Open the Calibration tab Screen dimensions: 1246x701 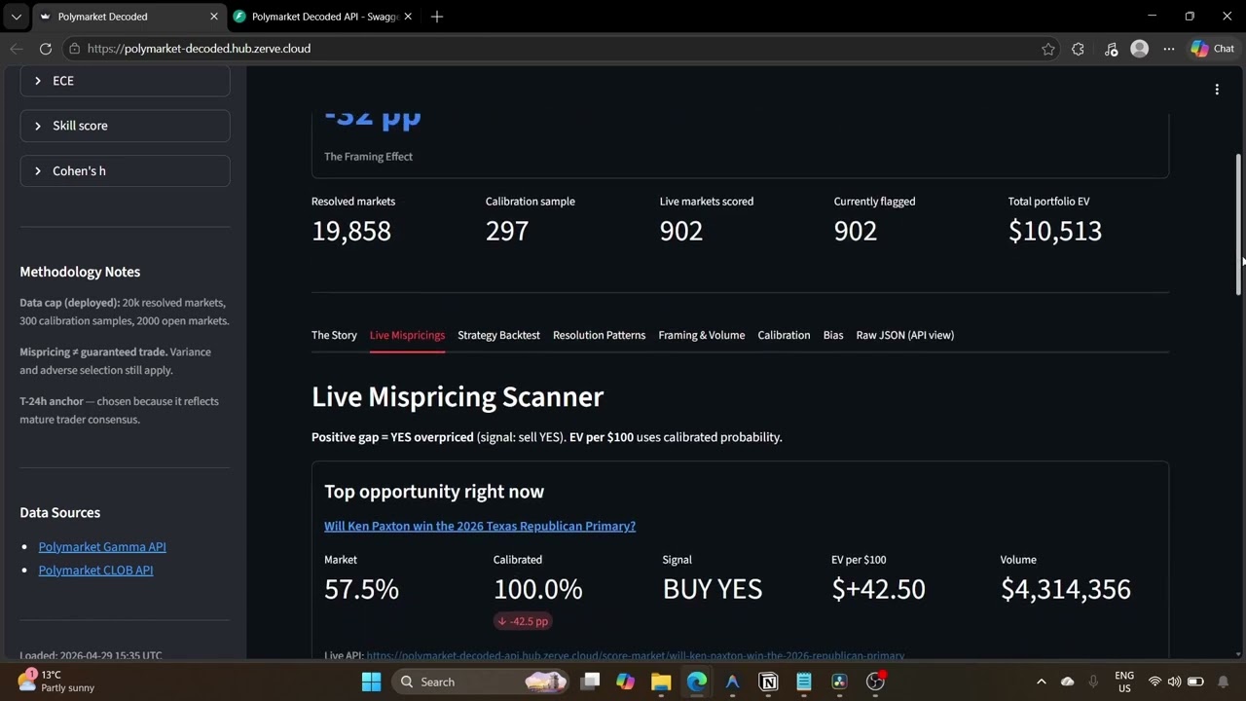click(x=784, y=335)
